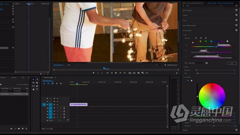The height and width of the screenshot is (135, 240).
Task: Click the Extract button
Action: coord(134,73)
